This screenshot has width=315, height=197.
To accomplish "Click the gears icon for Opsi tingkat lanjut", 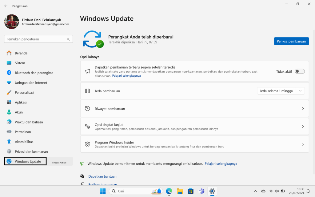I will click(87, 127).
